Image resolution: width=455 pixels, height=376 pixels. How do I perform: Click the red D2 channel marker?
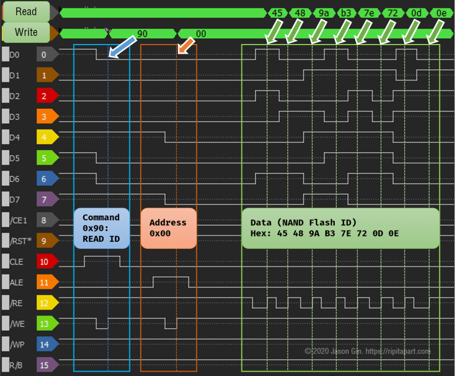click(x=45, y=95)
